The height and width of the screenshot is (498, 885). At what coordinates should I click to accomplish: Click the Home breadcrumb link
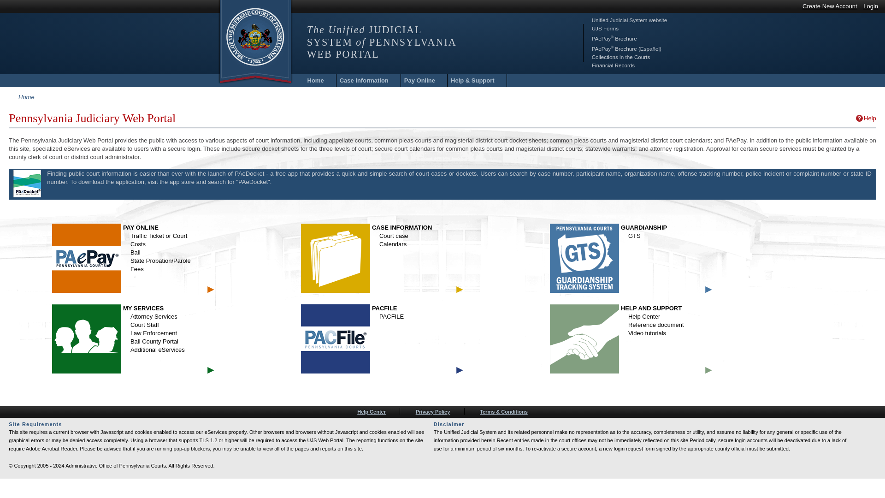(x=26, y=97)
